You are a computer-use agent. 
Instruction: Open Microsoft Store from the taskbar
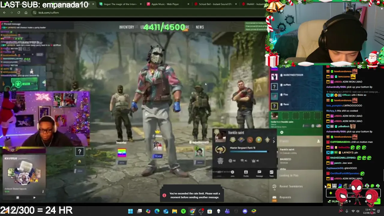click(x=210, y=211)
